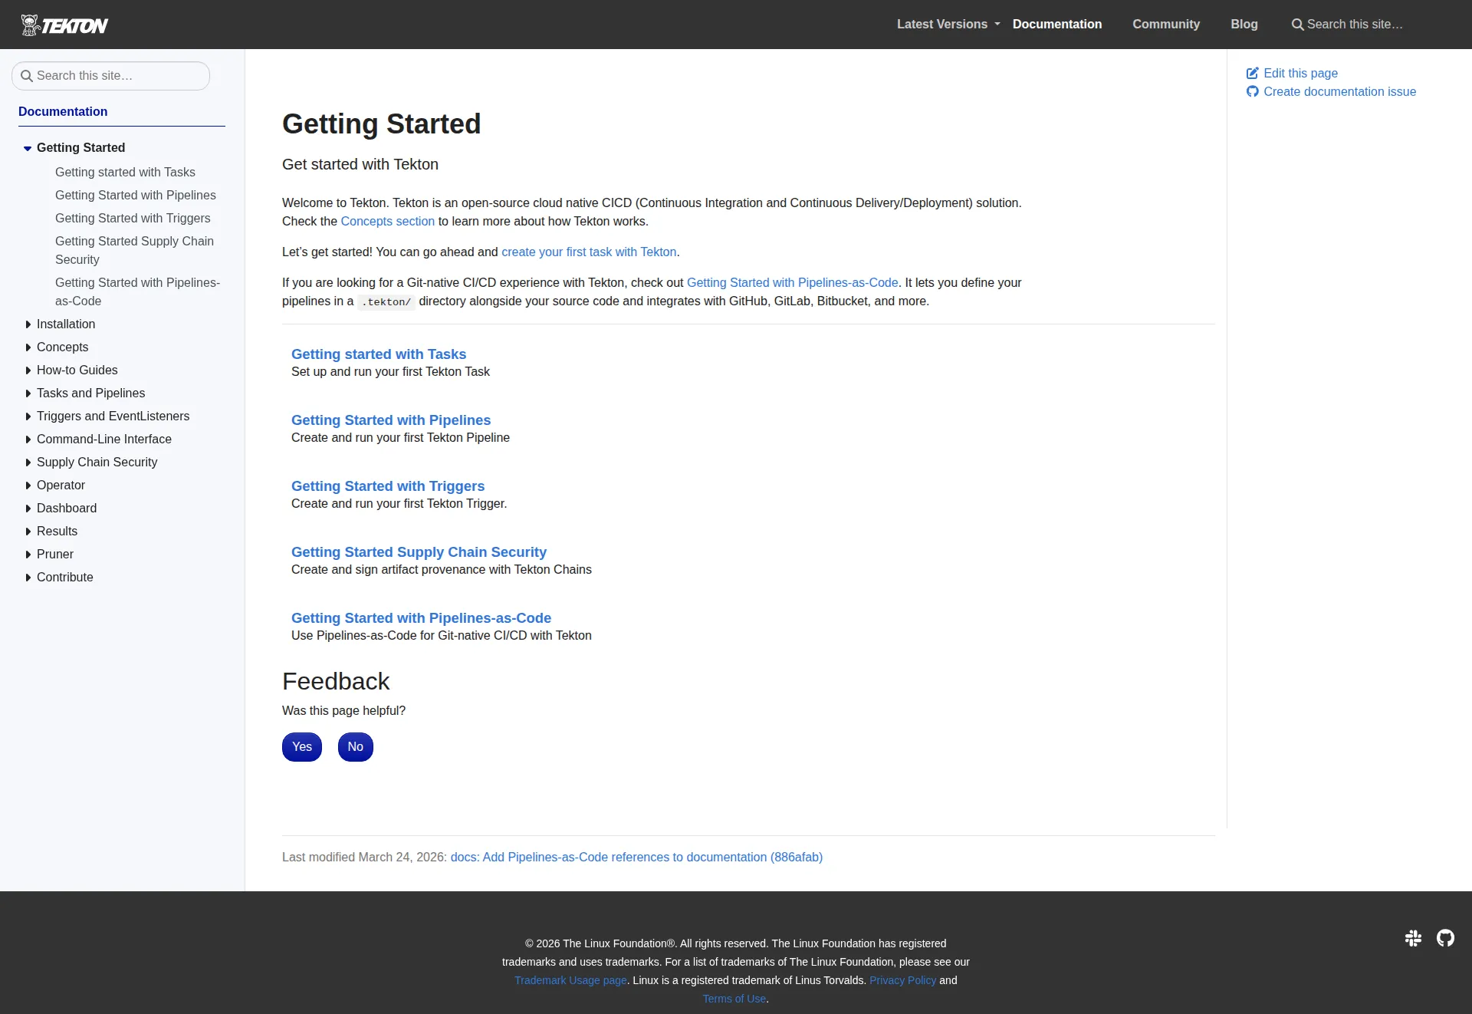Switch to the Documentation tab in the navbar
Screen dimensions: 1472x1014
click(1056, 24)
